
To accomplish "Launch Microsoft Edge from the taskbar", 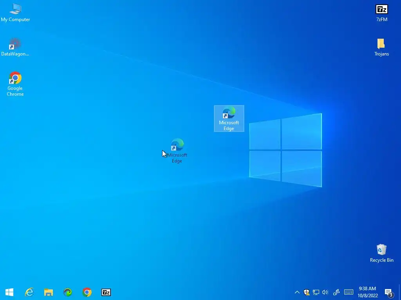I will 67,292.
